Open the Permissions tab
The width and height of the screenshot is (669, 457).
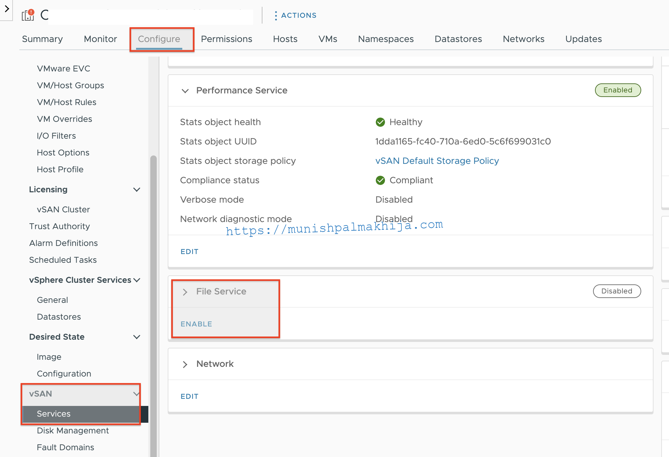tap(227, 39)
